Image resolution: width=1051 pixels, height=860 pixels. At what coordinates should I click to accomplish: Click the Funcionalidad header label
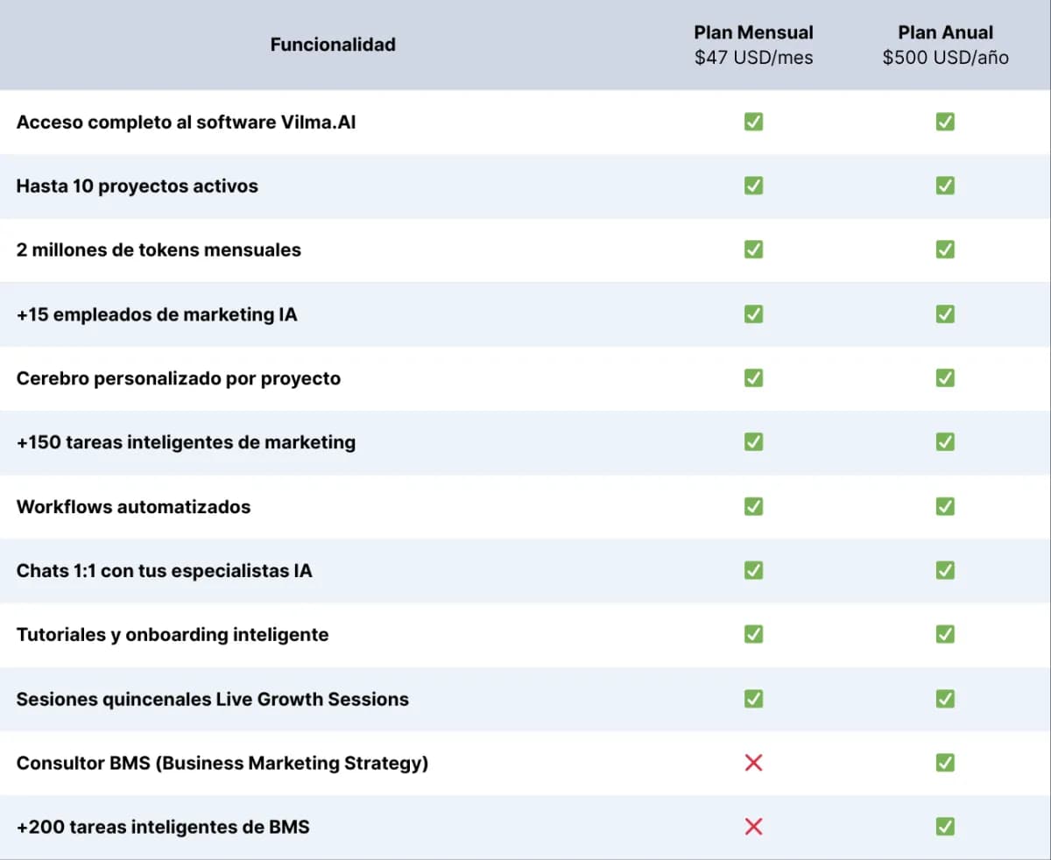(x=333, y=45)
